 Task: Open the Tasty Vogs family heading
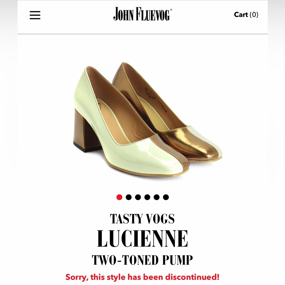pos(142,219)
